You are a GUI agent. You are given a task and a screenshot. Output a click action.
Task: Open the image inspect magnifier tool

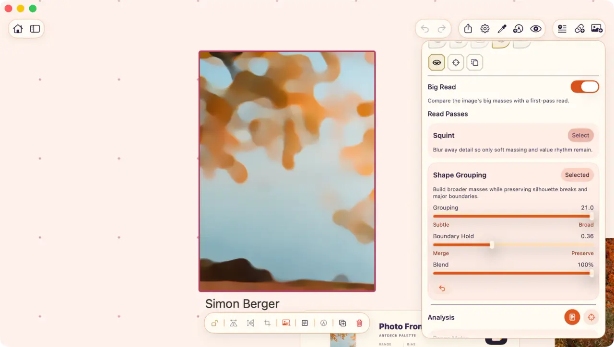(286, 323)
